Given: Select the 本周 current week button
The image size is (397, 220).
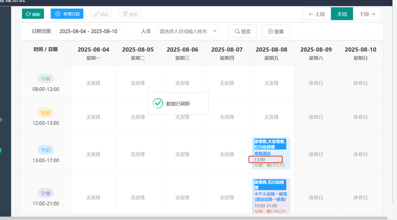Looking at the screenshot, I should coord(342,14).
